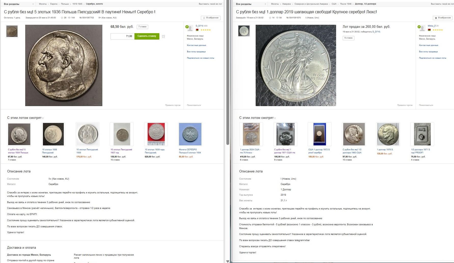
Task: Select 'Польша' breadcrumb item
Action: coord(65,4)
